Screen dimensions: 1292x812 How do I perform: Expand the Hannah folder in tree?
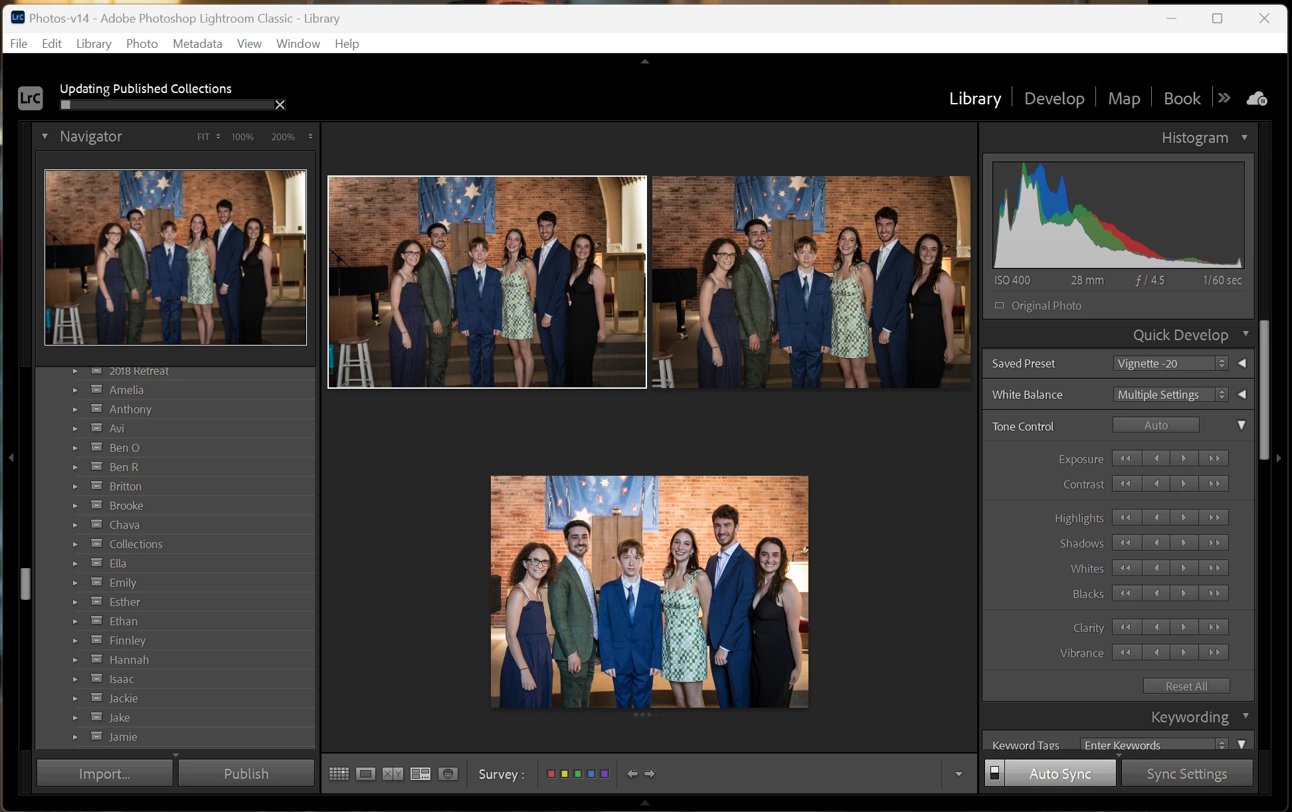click(x=75, y=660)
